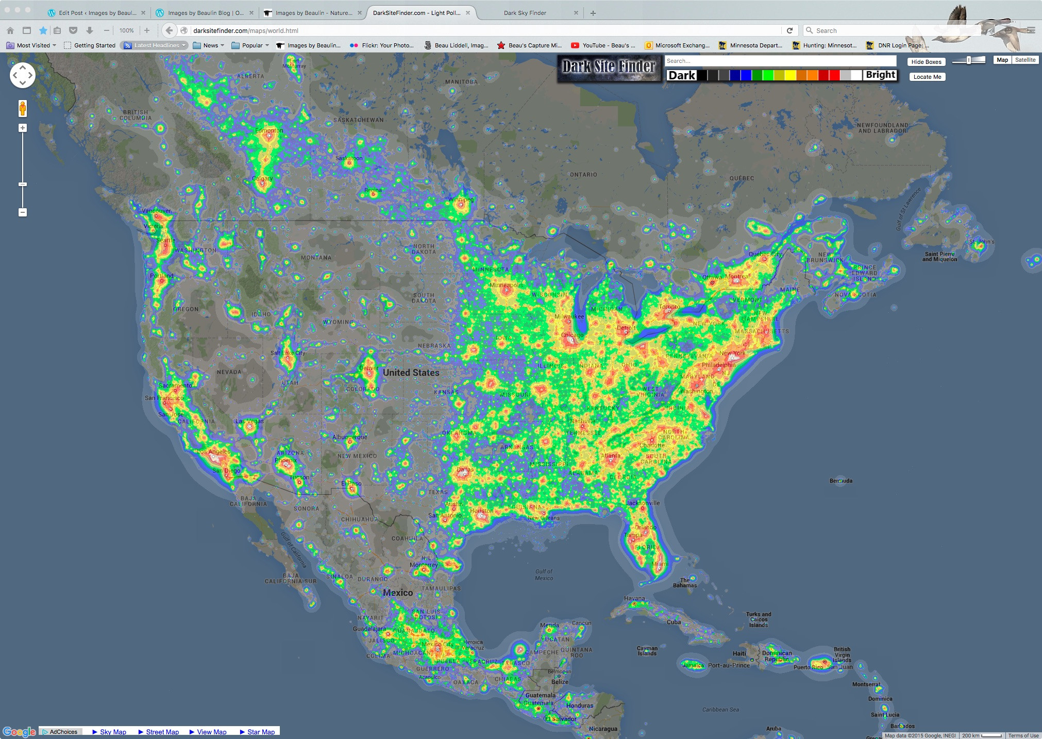Open the Pocket icon in toolbar
Image resolution: width=1042 pixels, height=739 pixels.
pos(73,30)
